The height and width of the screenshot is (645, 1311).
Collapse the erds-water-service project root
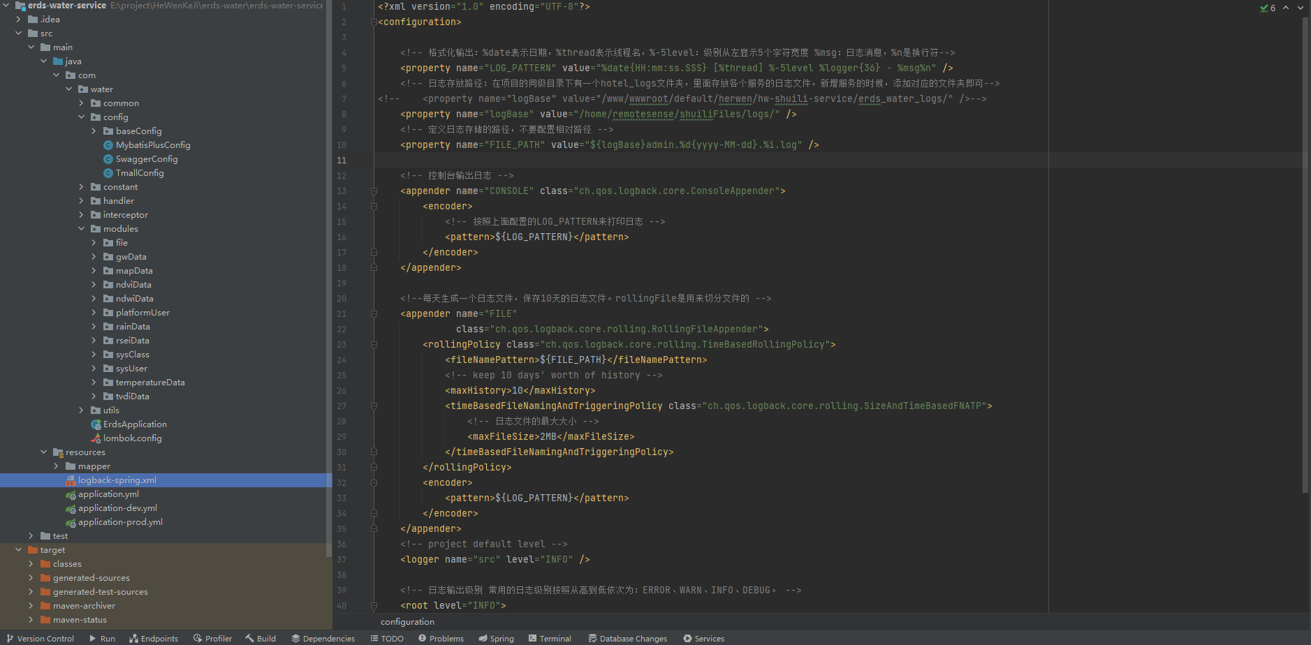pos(6,6)
